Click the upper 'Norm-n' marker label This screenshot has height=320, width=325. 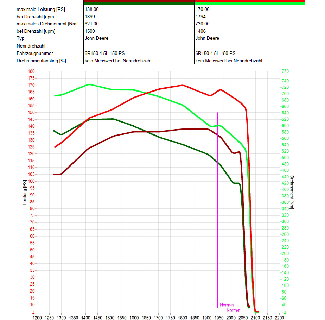point(227,305)
